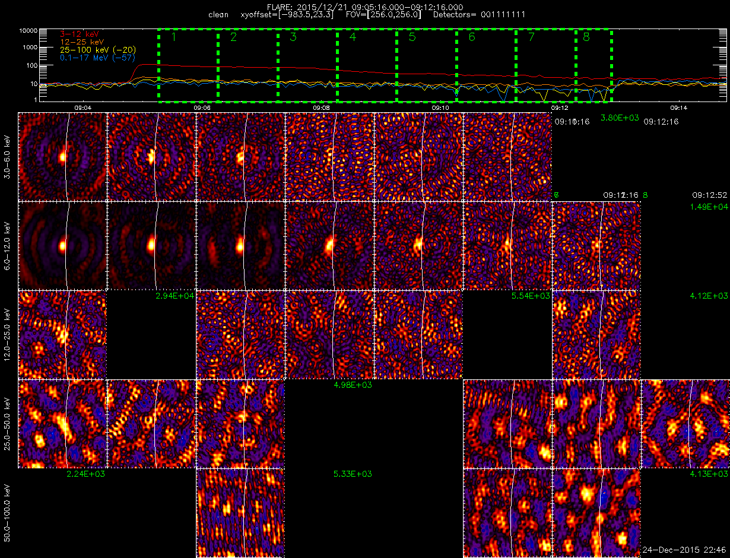
Task: Pick the 25.0-50.0 keV image for interval 7
Action: point(596,423)
